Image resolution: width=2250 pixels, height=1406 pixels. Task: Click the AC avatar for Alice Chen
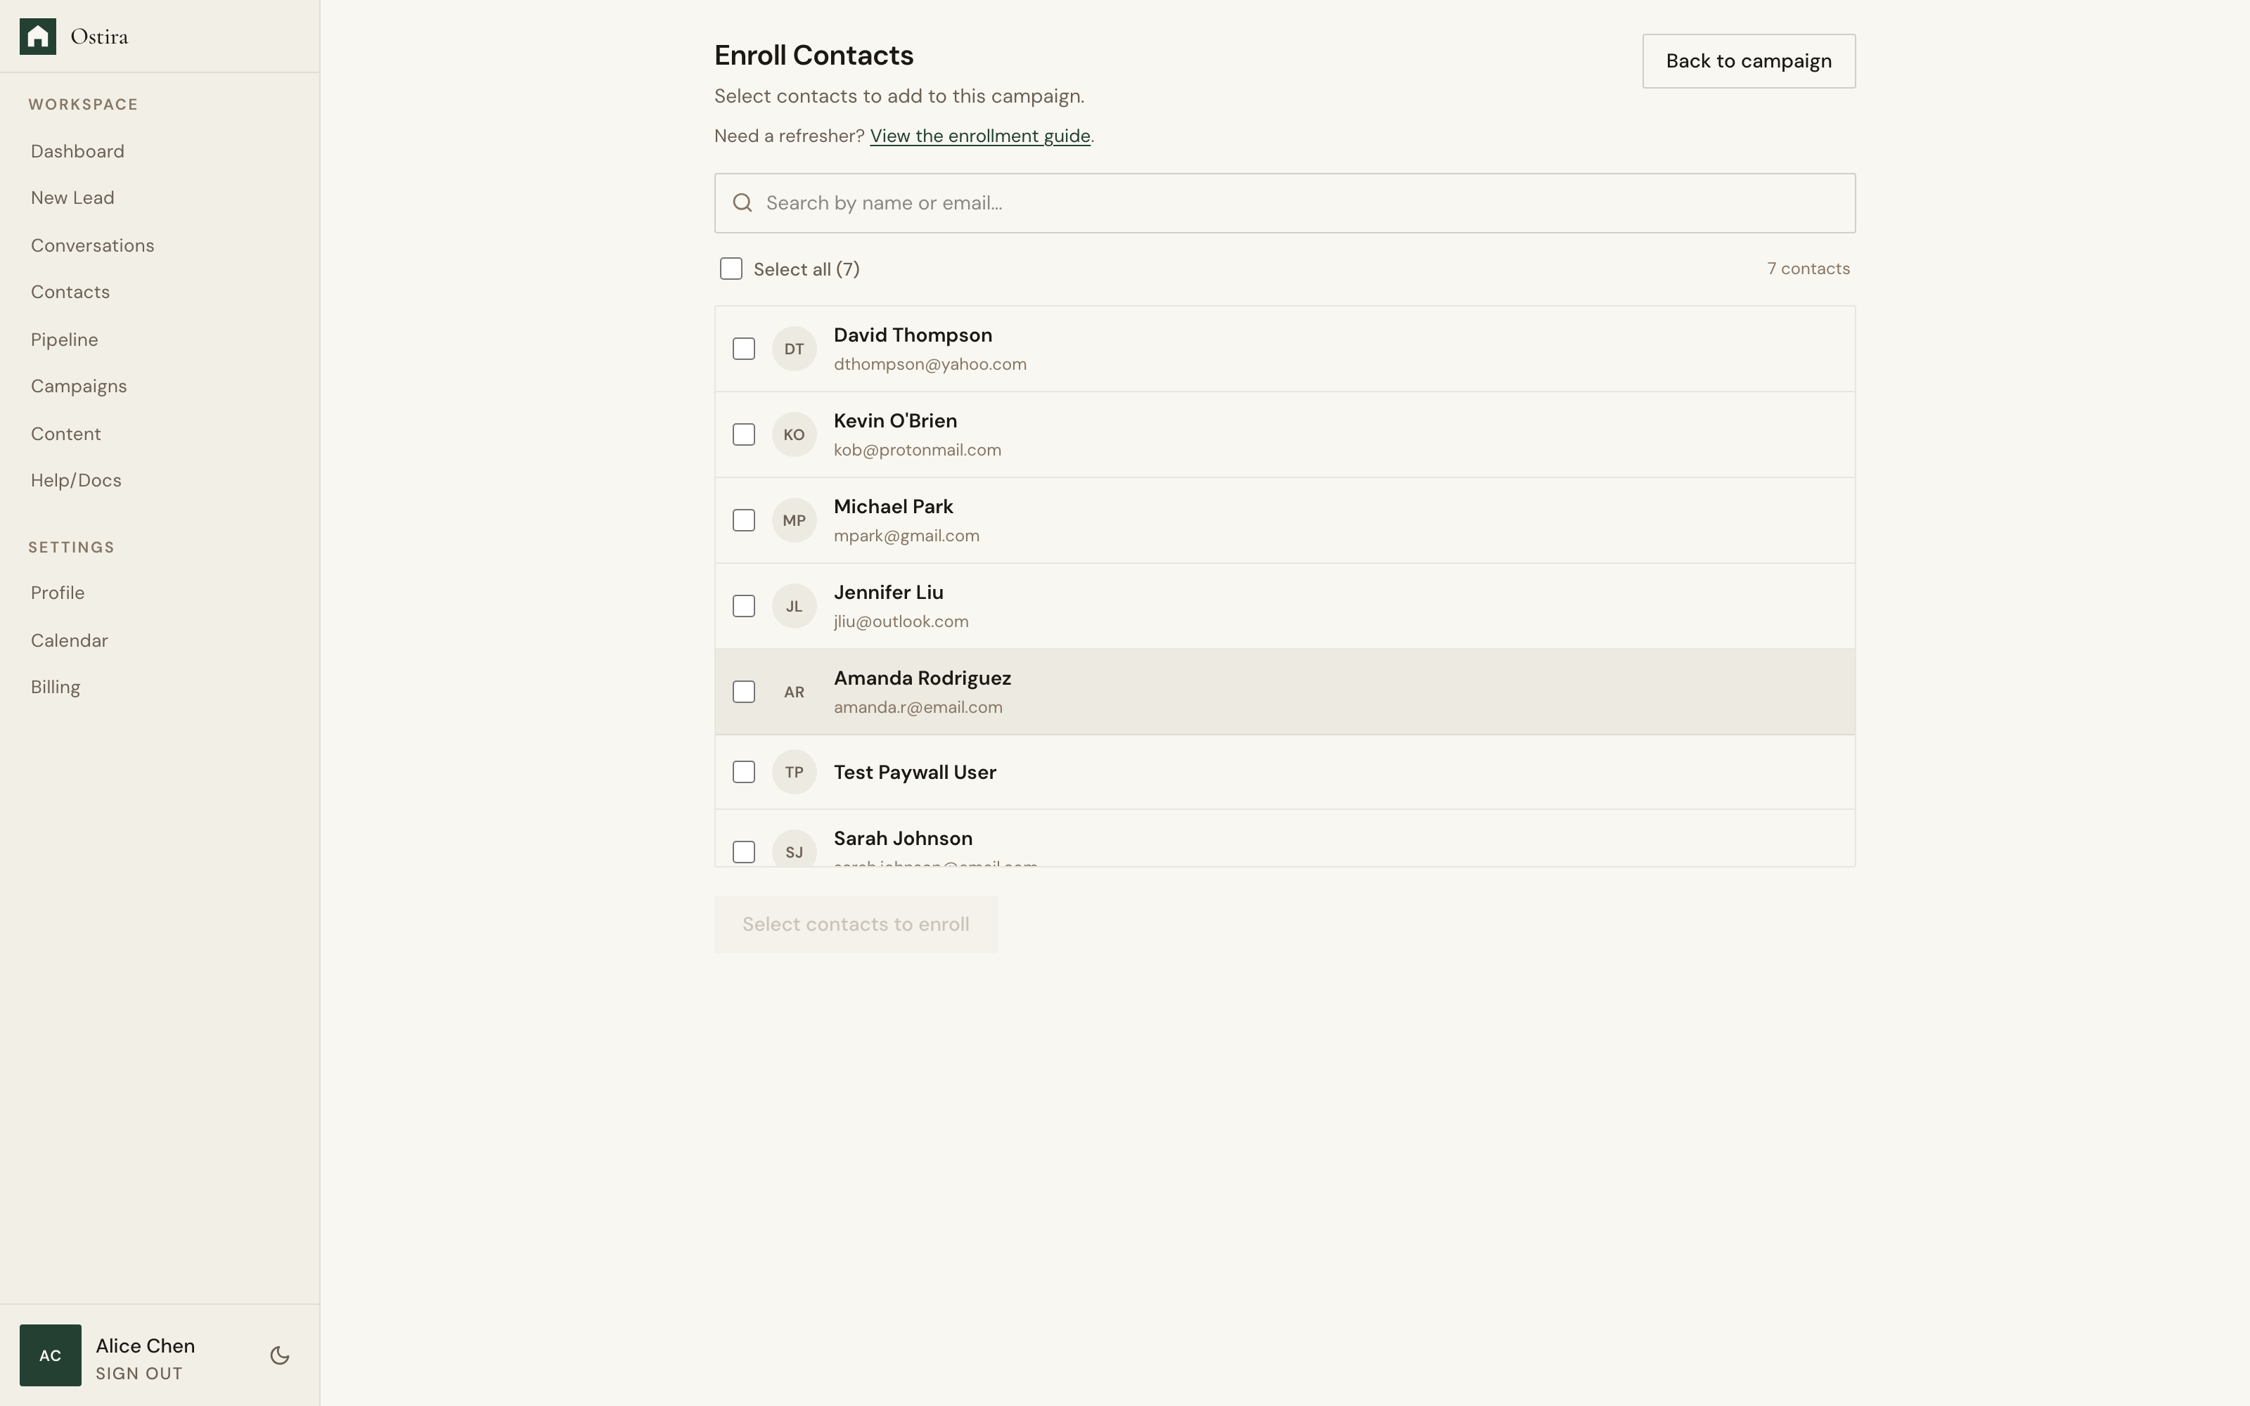tap(50, 1354)
